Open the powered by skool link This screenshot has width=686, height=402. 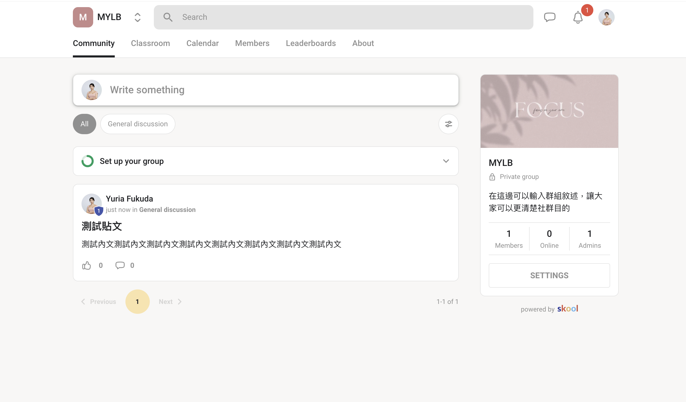click(x=549, y=309)
